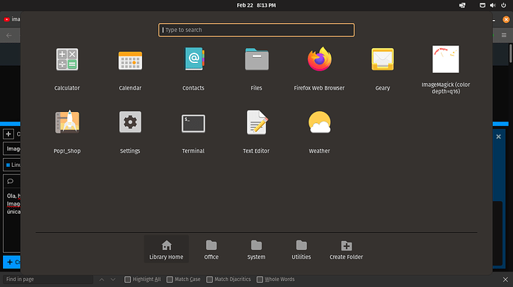Open the Calculator app
Viewport: 513px width, 287px height.
[x=67, y=59]
